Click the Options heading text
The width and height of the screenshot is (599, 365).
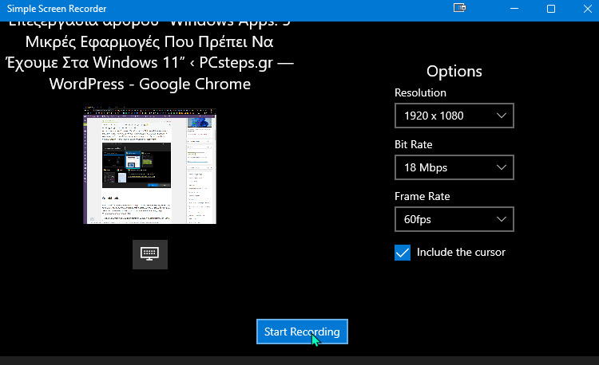[x=454, y=71]
